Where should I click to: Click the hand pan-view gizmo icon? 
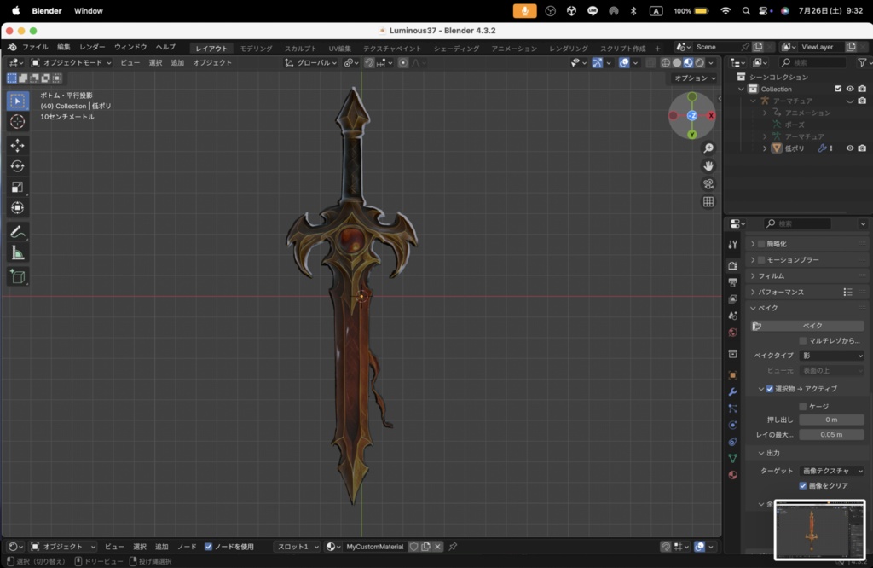point(708,166)
